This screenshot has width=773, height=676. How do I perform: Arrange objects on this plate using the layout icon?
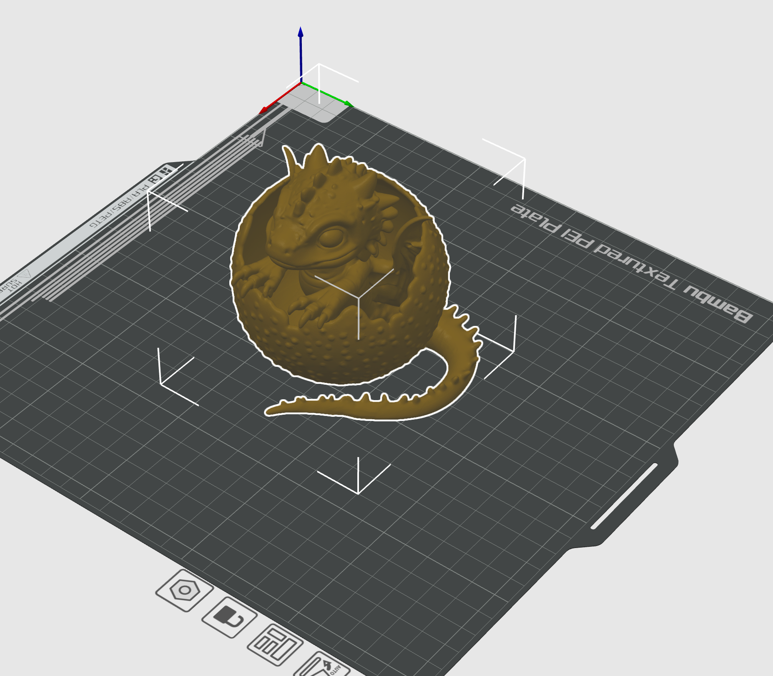275,645
